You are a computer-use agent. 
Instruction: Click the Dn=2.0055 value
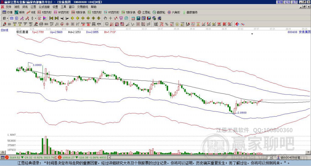(92, 32)
